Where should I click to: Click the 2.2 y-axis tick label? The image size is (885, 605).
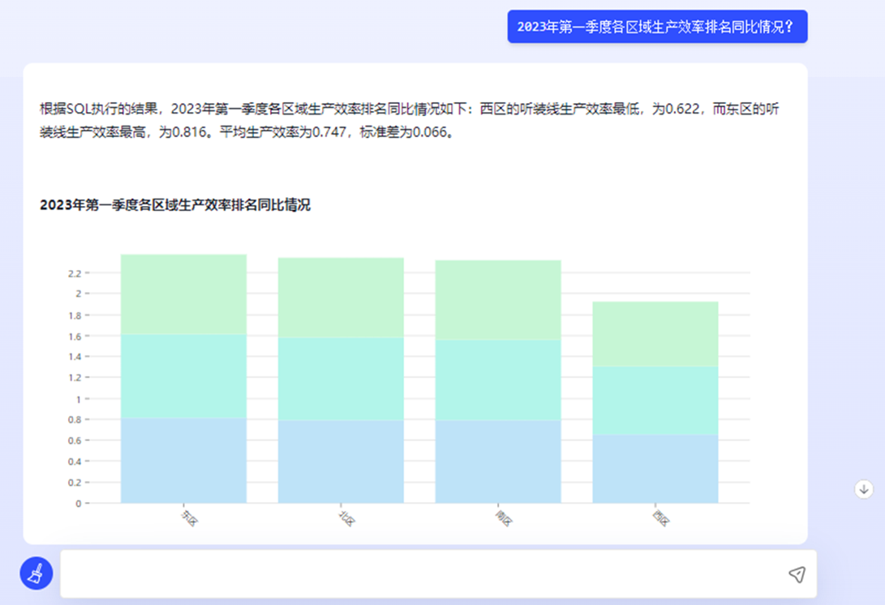coord(75,274)
